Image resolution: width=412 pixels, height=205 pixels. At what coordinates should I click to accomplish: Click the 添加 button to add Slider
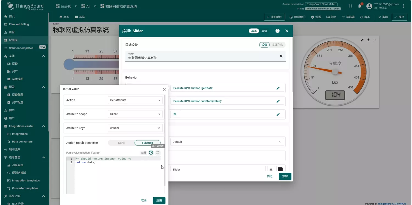click(285, 176)
